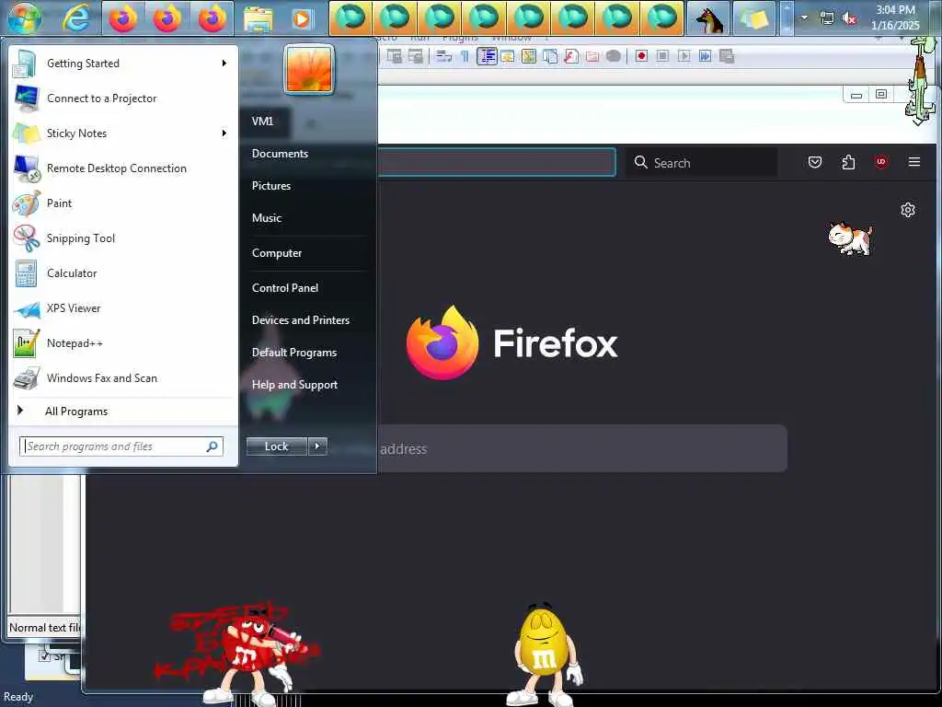Toggle Show Indent Guide in Notepad++

487,56
